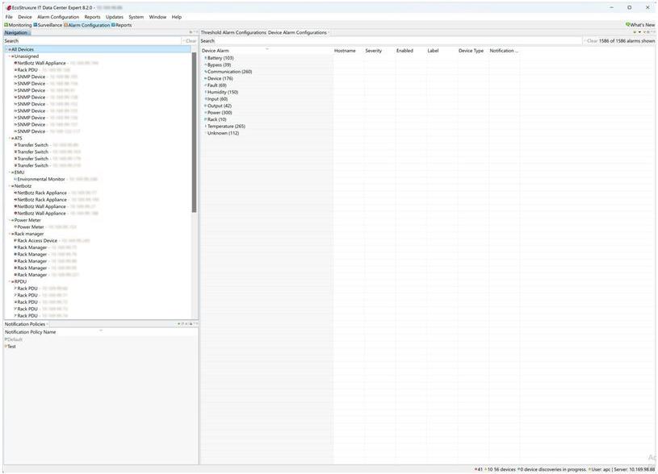Collapse the ATS device group
658x474 pixels.
[x=10, y=138]
